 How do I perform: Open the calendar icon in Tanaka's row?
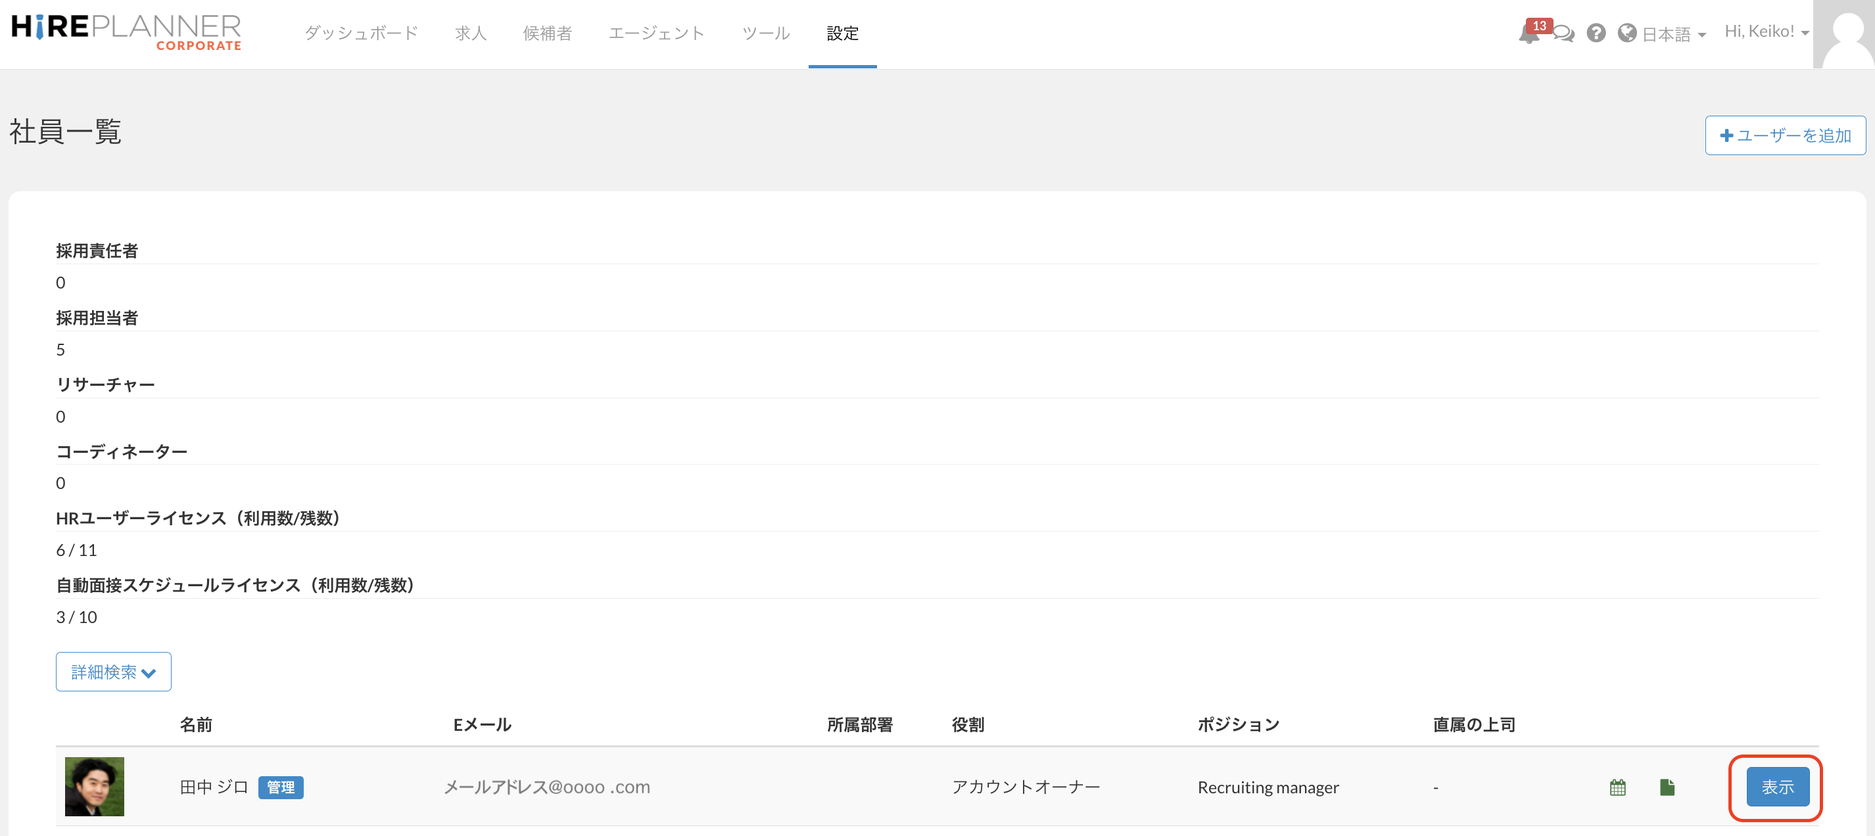click(x=1617, y=787)
